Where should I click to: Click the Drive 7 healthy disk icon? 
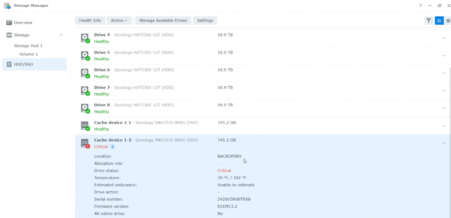click(x=85, y=91)
